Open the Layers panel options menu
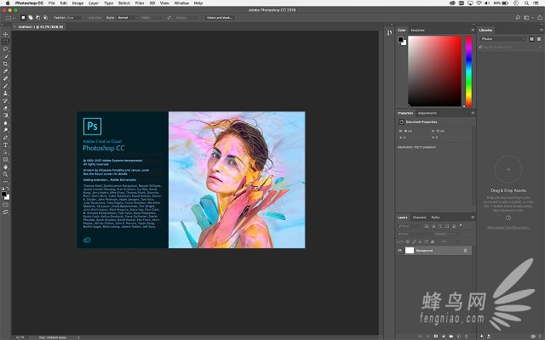 [473, 218]
